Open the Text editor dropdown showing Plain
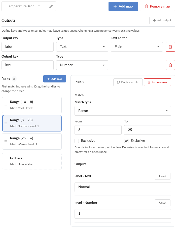 (137, 47)
